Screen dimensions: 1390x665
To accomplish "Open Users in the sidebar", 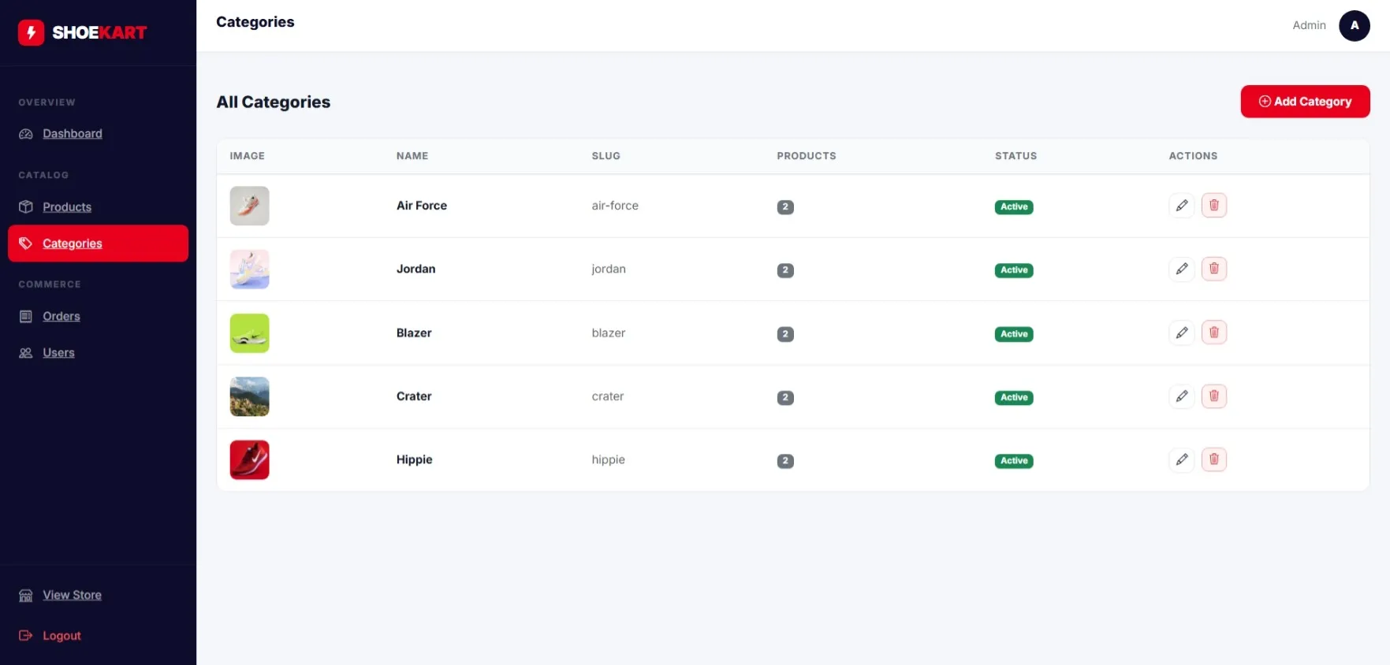I will click(x=58, y=353).
